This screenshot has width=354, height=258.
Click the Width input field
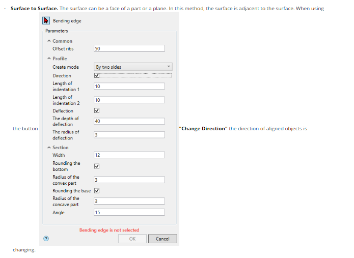129,155
